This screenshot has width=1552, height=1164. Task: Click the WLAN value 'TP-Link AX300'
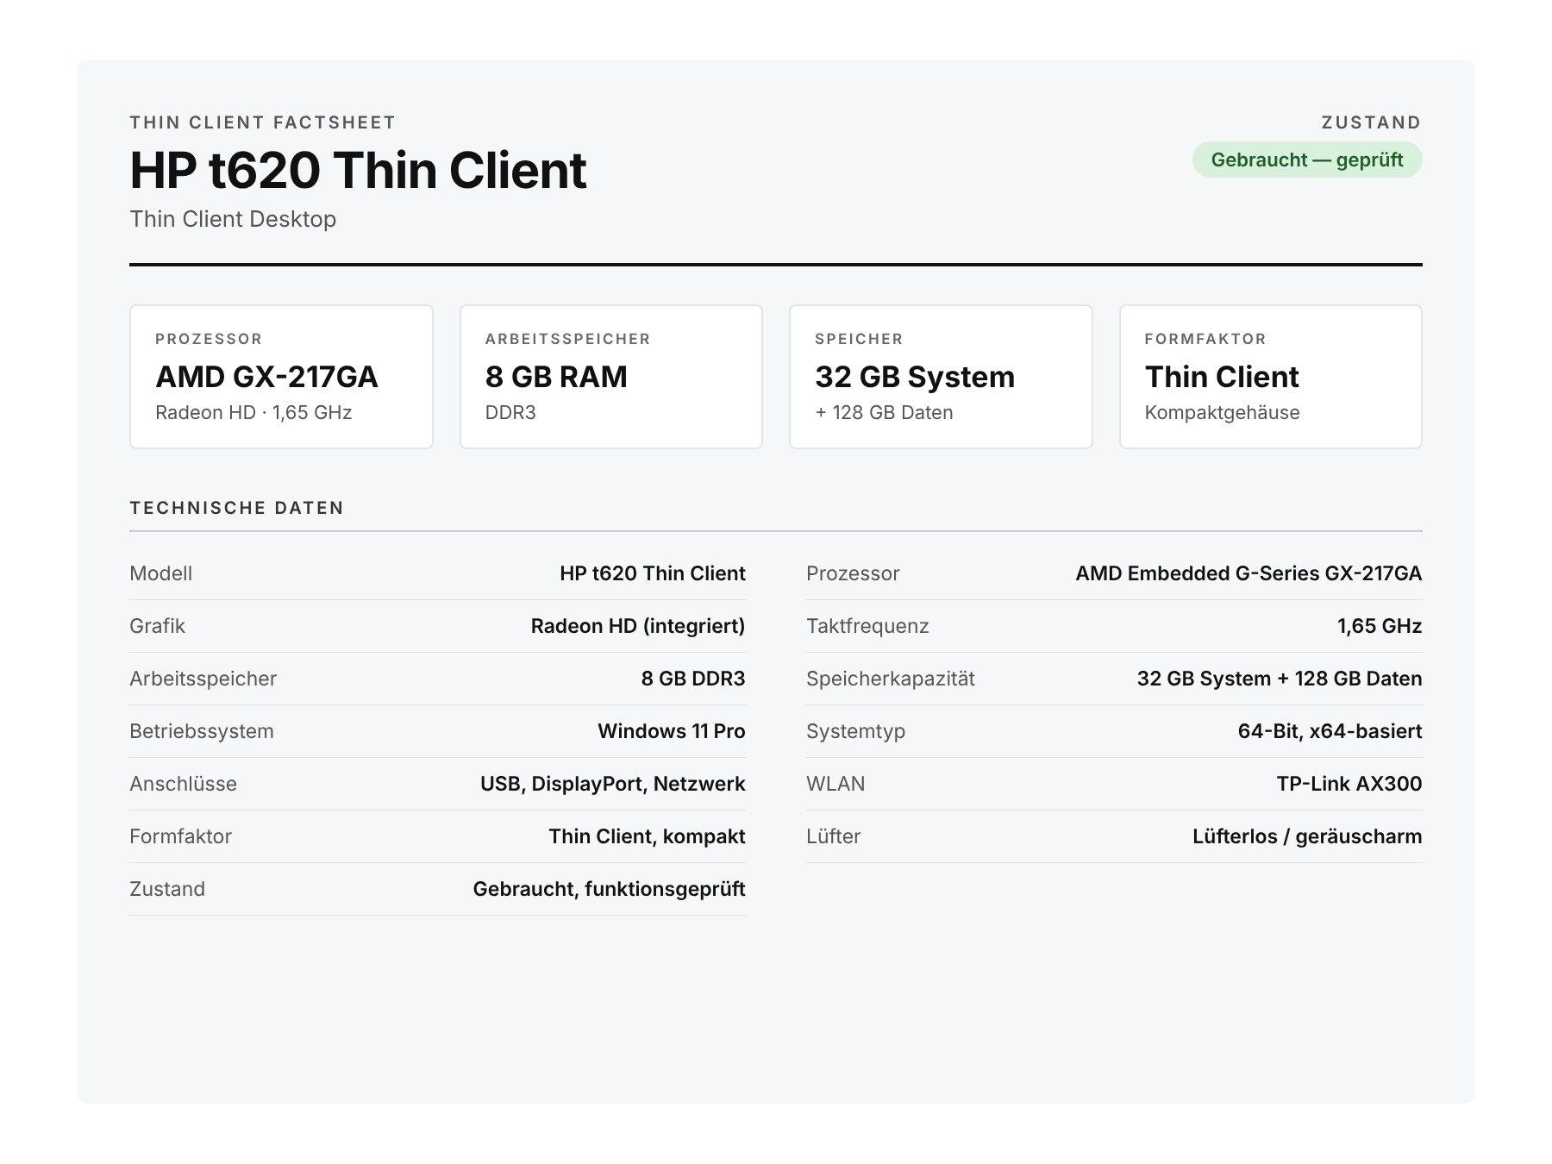pos(1349,784)
